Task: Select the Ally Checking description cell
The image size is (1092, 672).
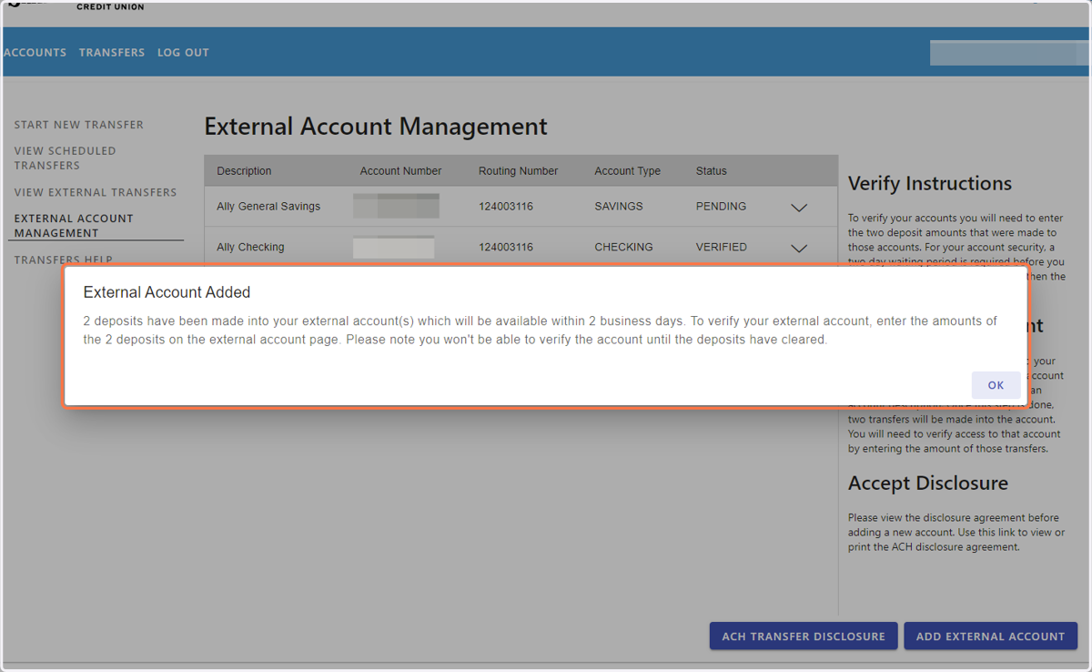Action: (x=250, y=248)
